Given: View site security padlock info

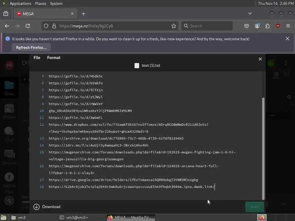Looking at the screenshot, I should point(54,26).
